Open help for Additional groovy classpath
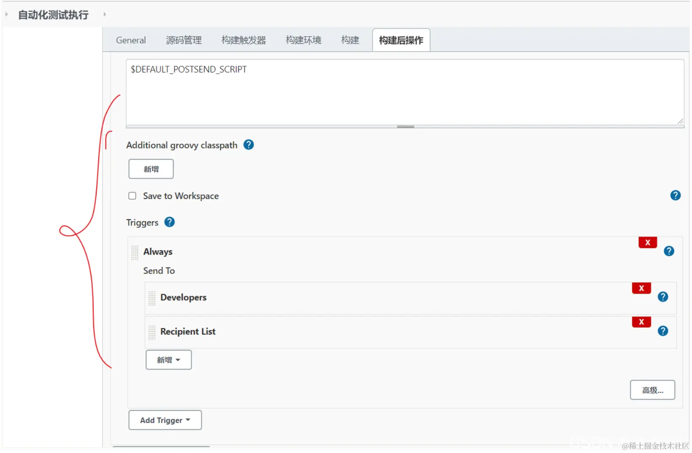This screenshot has height=453, width=692. click(249, 145)
